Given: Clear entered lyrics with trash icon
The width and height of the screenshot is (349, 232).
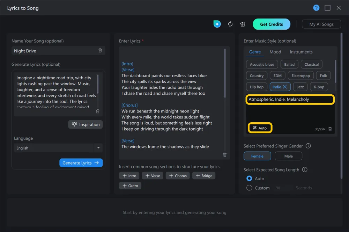Looking at the screenshot, I should (x=225, y=155).
